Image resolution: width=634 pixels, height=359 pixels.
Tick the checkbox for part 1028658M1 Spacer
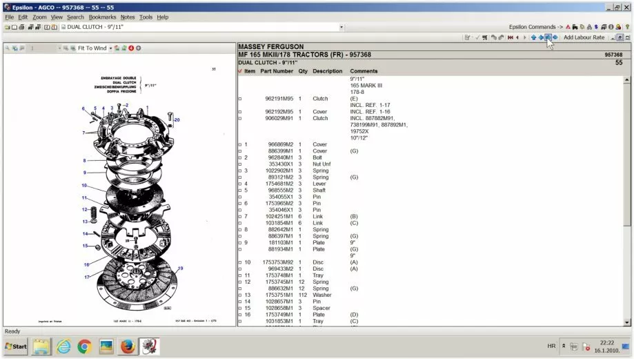coord(240,309)
